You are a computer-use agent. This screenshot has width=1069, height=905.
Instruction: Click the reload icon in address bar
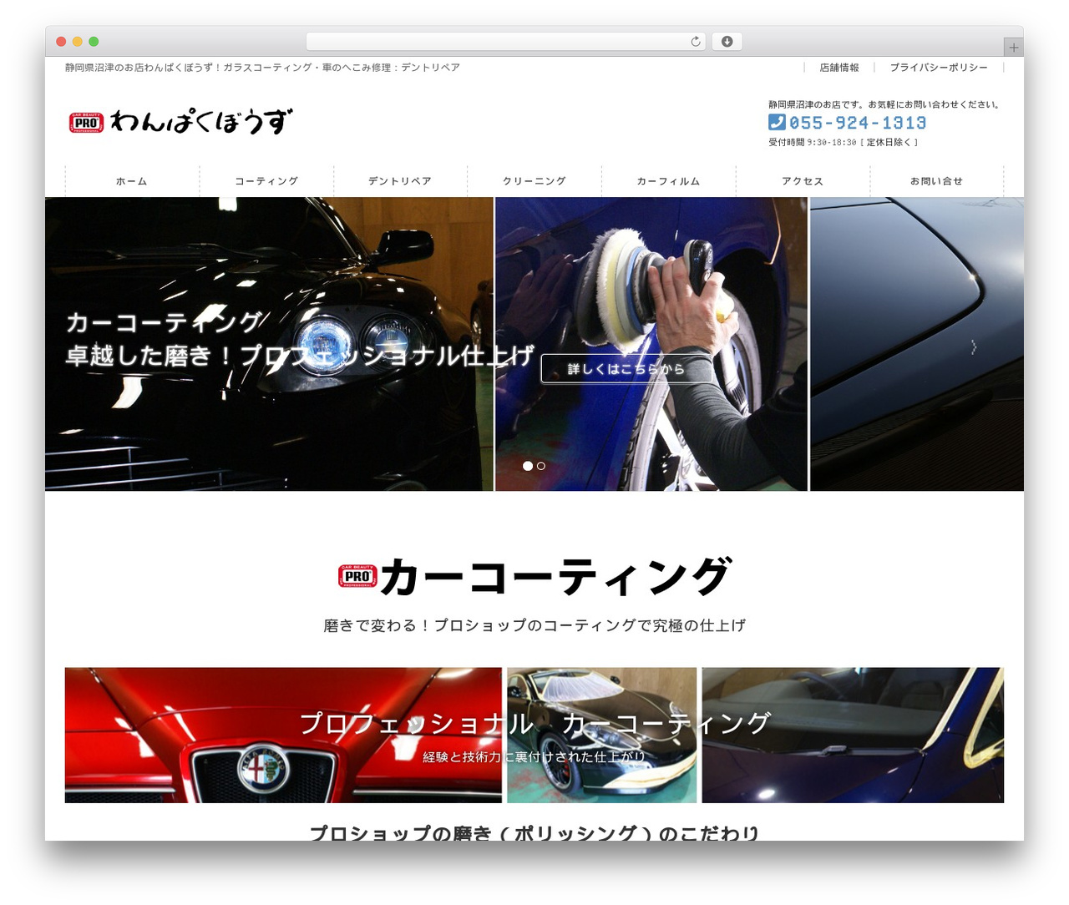pos(695,42)
